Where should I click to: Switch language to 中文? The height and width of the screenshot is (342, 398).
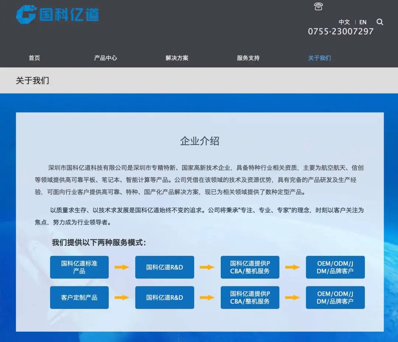click(x=344, y=22)
